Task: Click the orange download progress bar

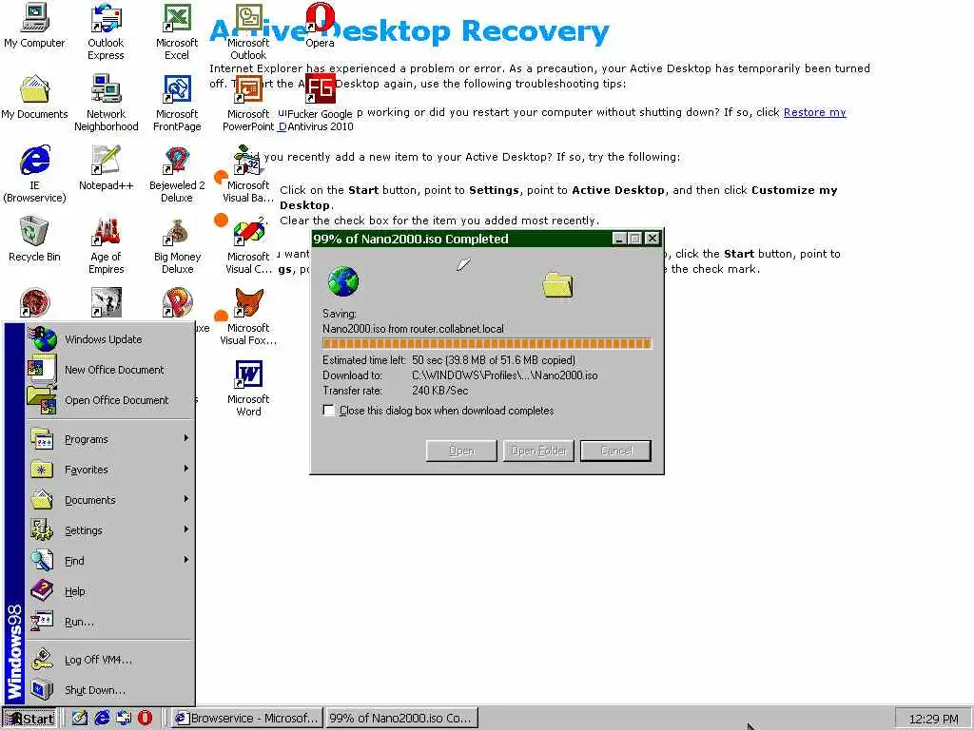Action: click(487, 343)
